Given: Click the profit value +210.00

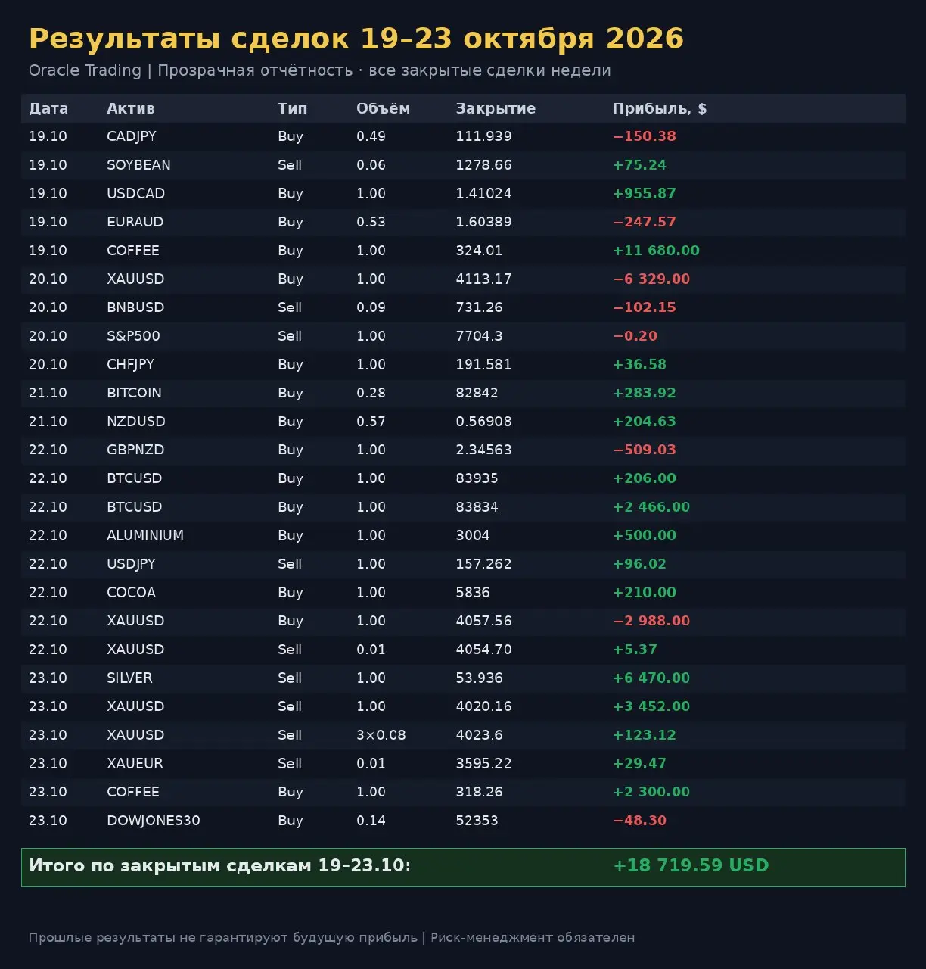Looking at the screenshot, I should [645, 593].
